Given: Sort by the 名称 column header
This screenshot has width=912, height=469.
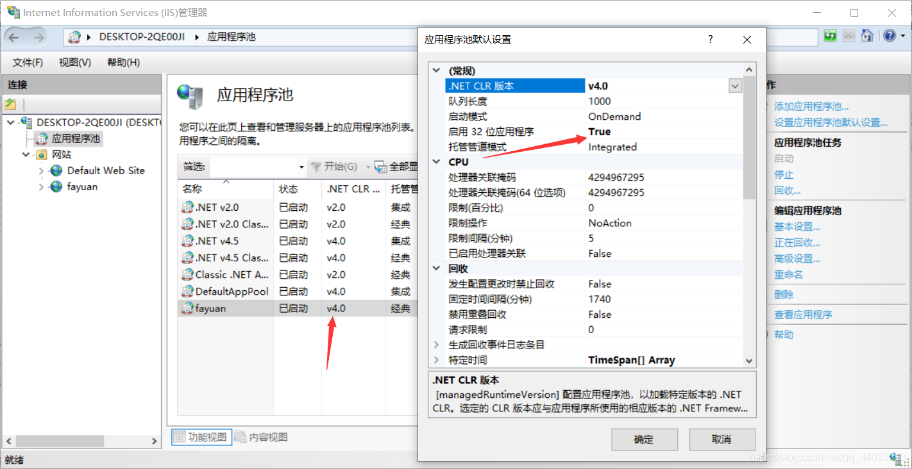Looking at the screenshot, I should pyautogui.click(x=225, y=189).
